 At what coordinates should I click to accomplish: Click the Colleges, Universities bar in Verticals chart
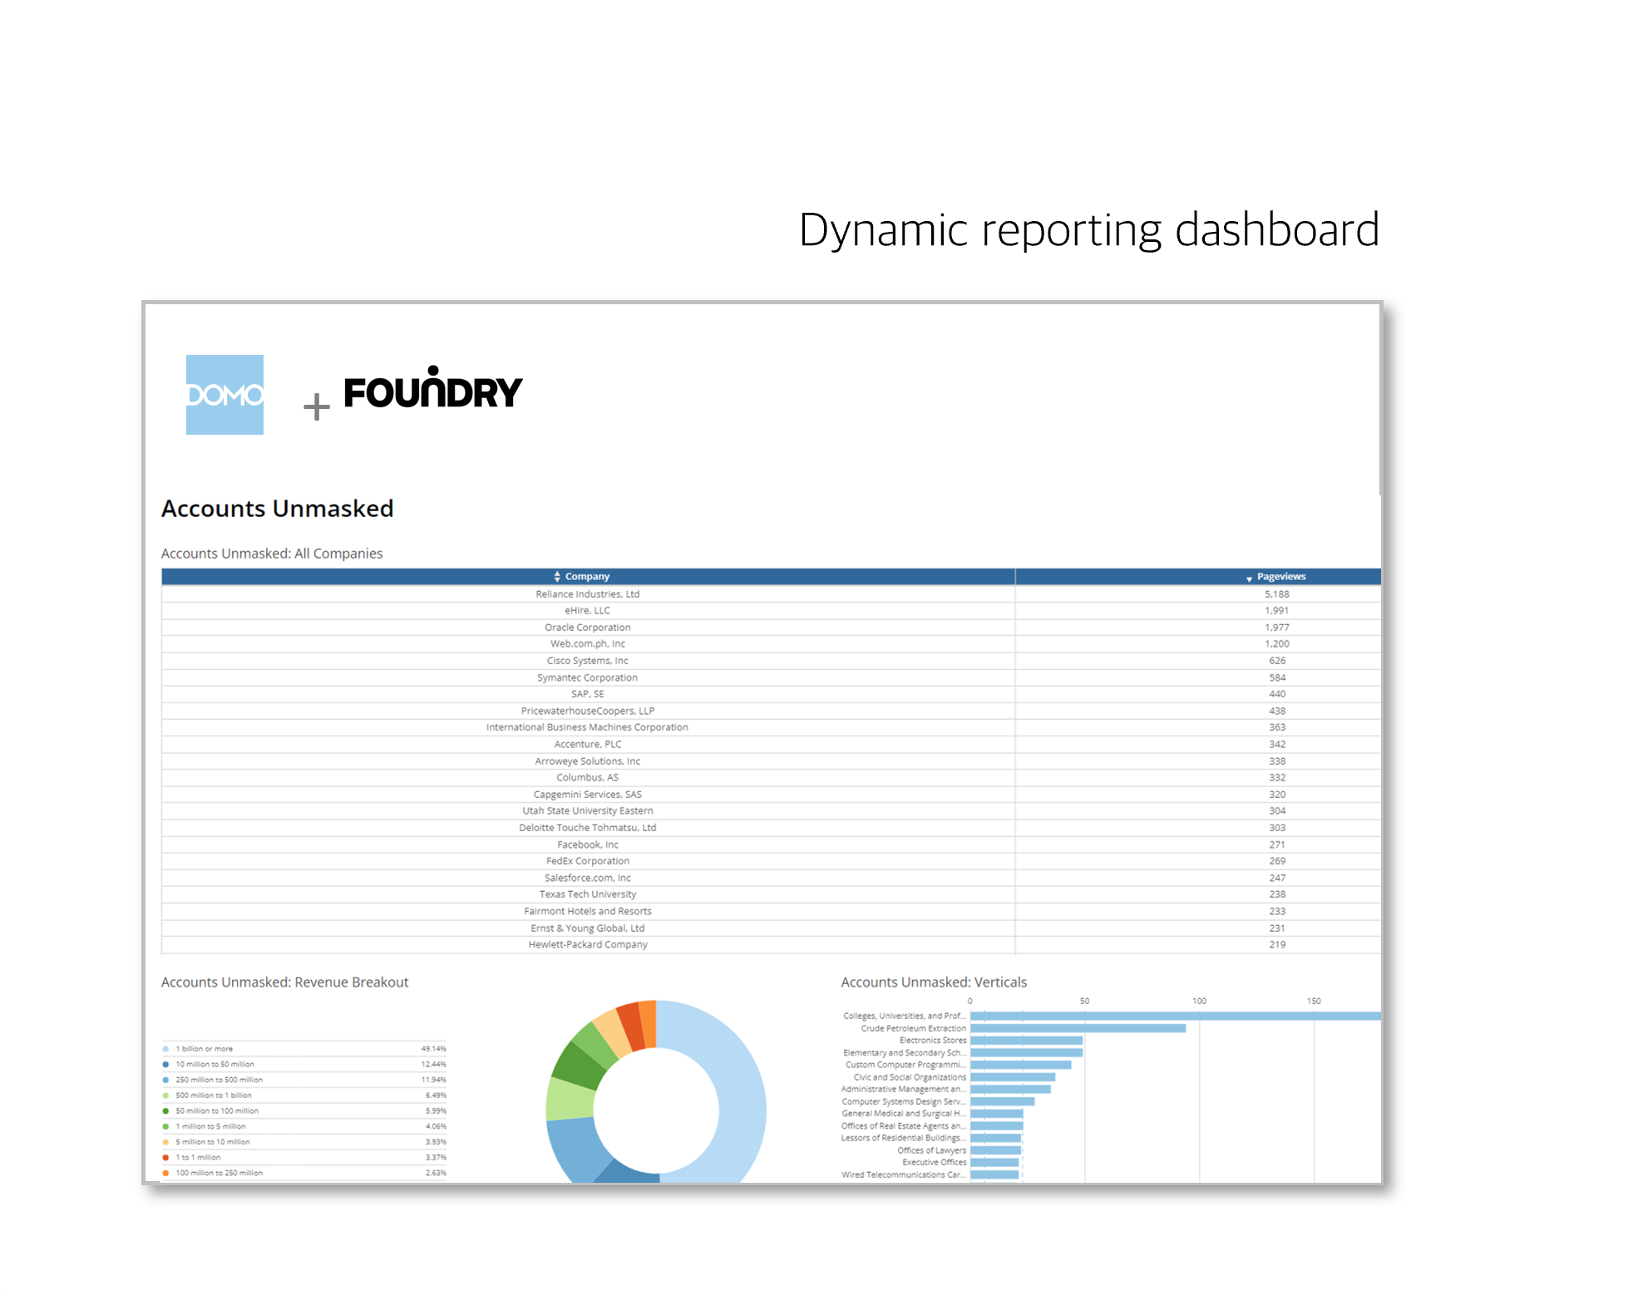coord(1176,1017)
